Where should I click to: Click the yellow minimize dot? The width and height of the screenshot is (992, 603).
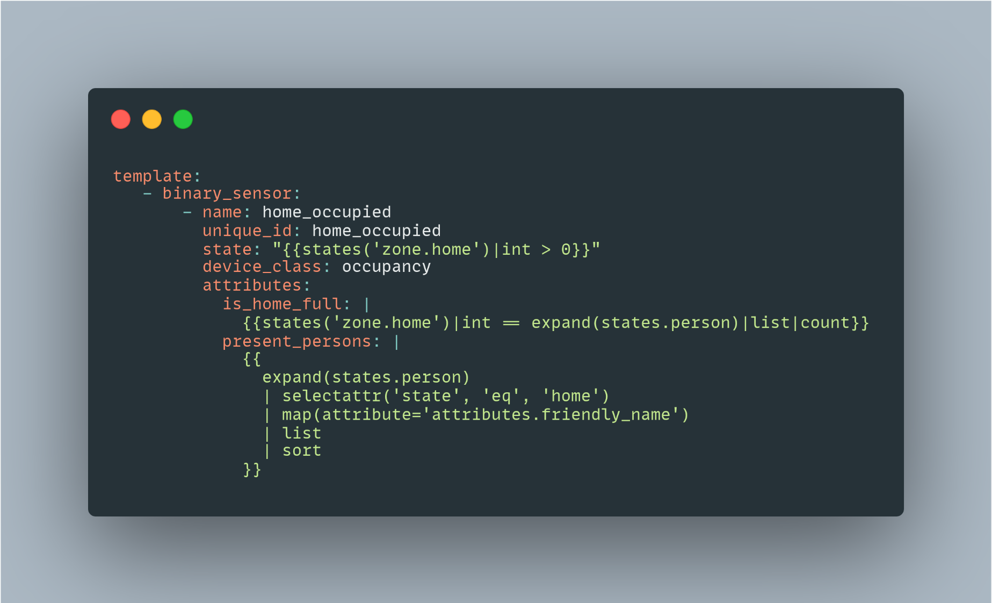(152, 119)
